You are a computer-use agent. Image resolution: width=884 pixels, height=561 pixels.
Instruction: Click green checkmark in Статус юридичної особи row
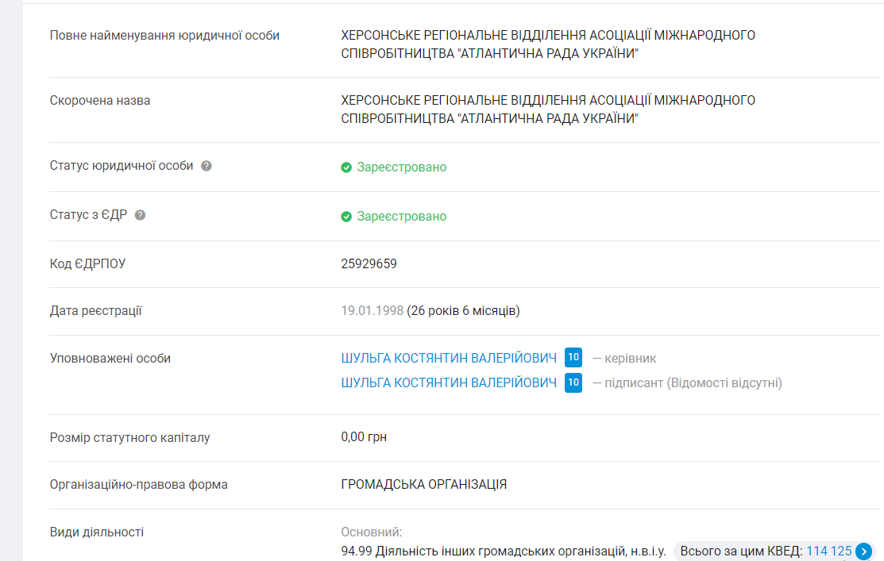(346, 167)
